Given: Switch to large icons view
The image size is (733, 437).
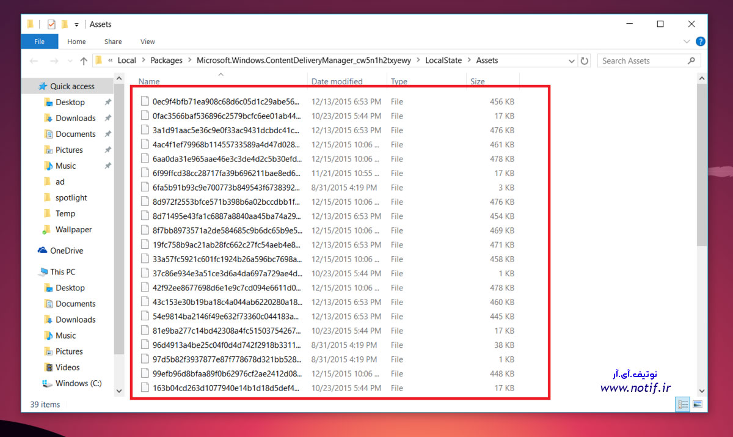Looking at the screenshot, I should (x=698, y=405).
